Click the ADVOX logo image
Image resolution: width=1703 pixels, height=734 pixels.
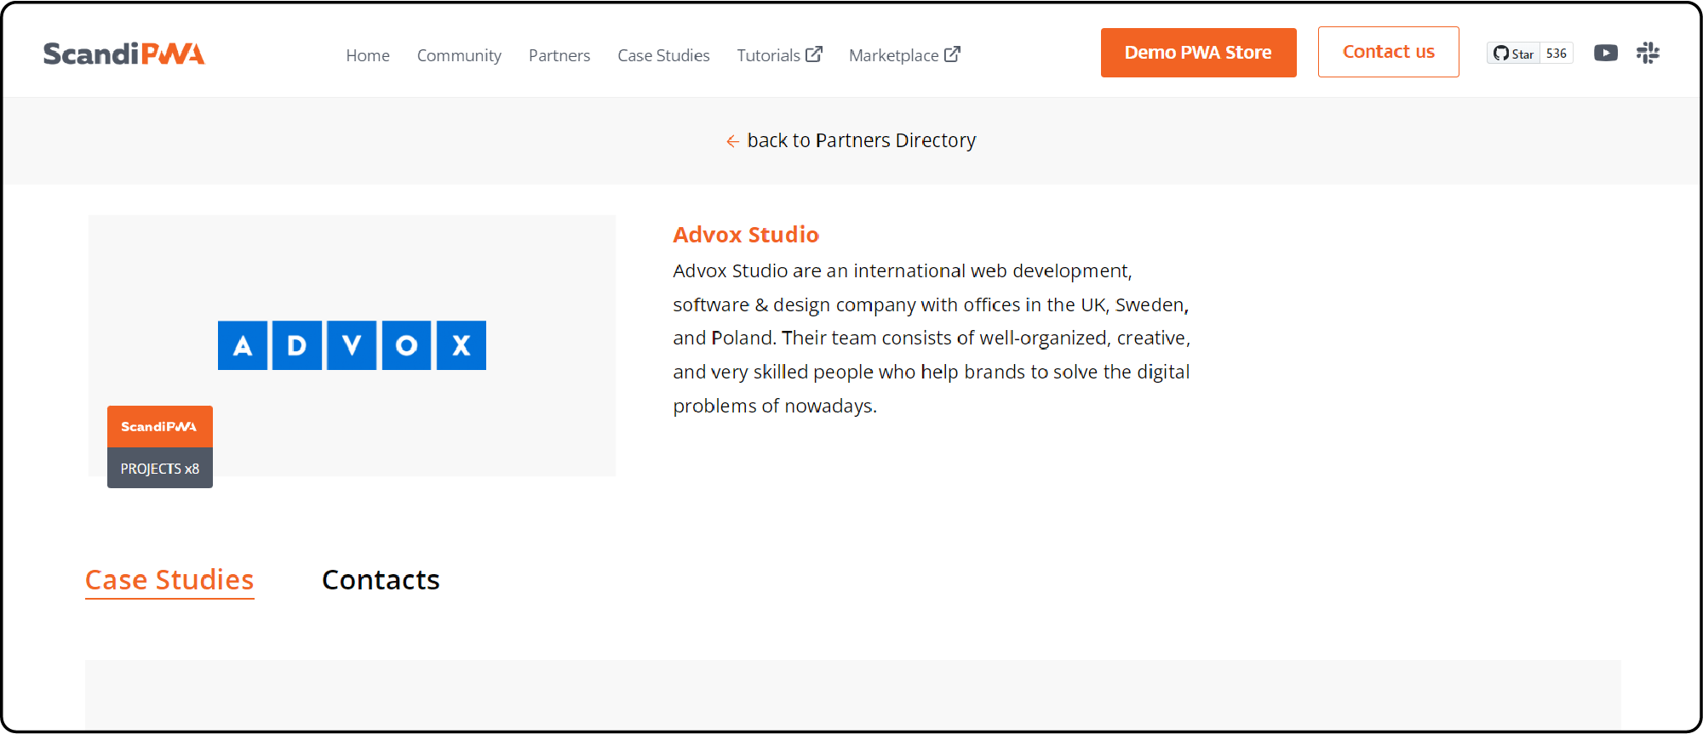point(352,345)
